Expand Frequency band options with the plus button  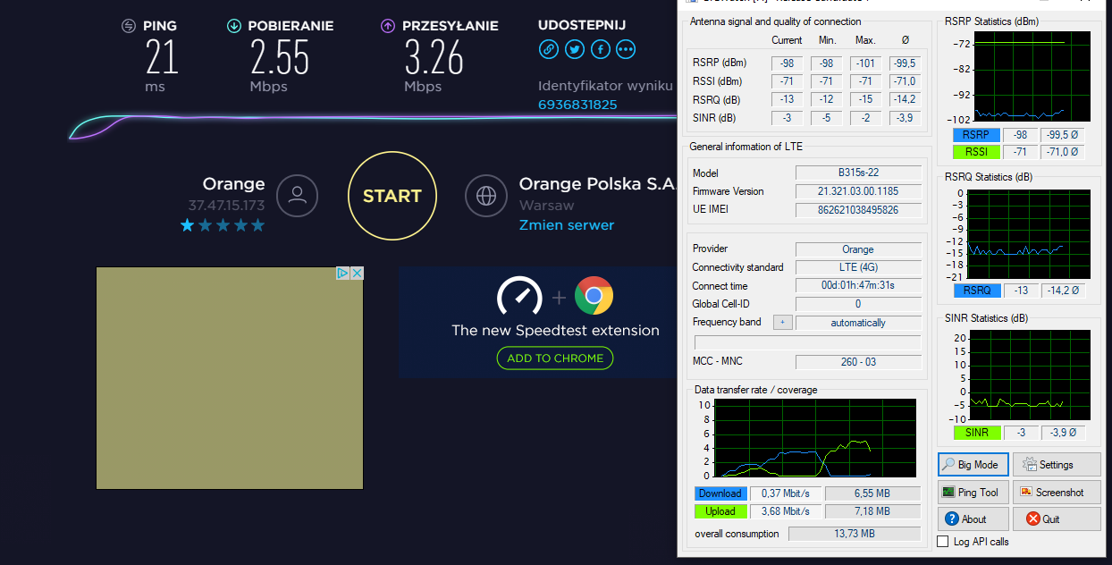tap(782, 322)
